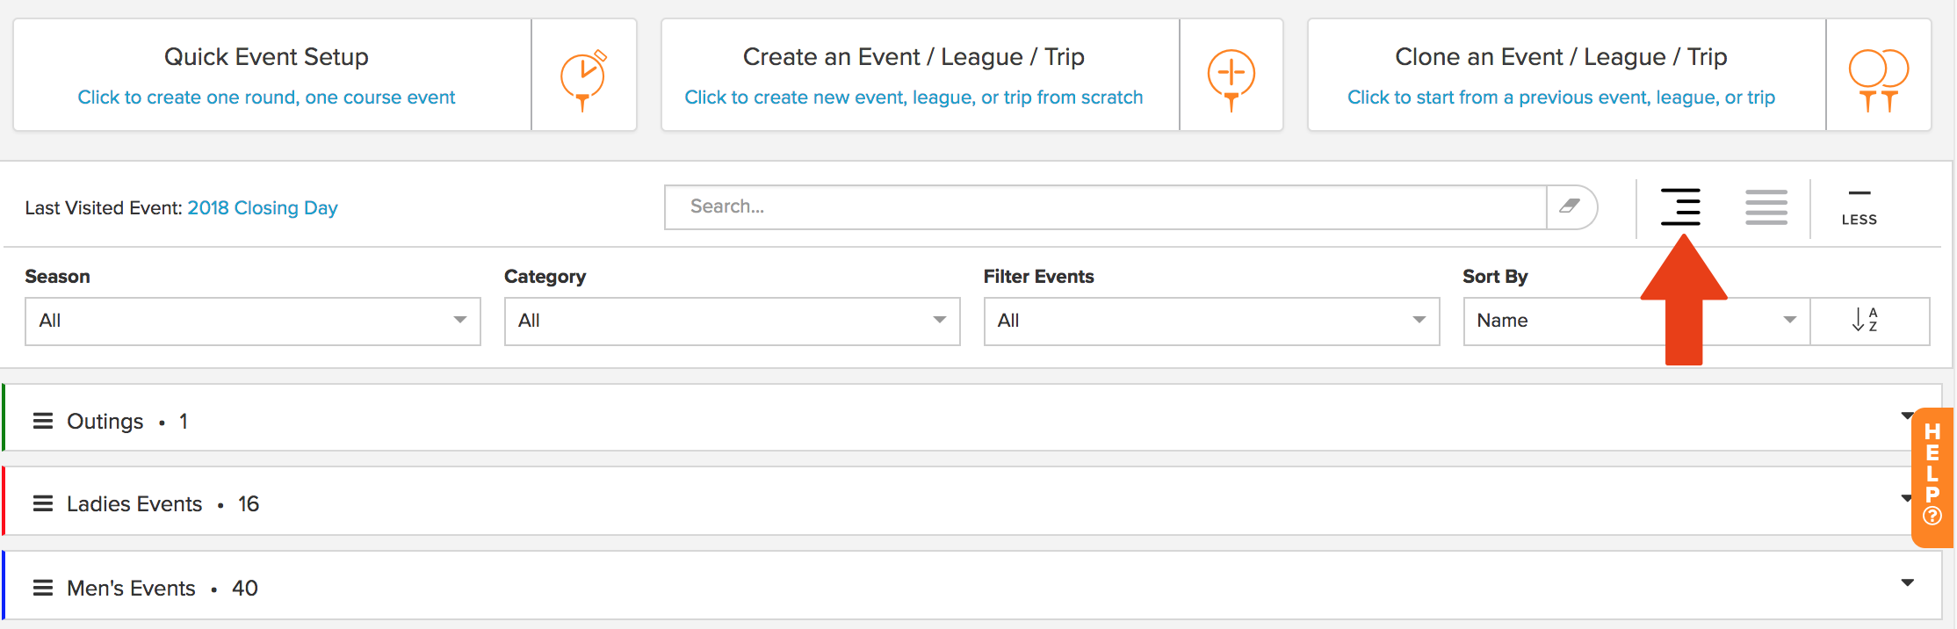This screenshot has width=1957, height=629.
Task: Toggle A-Z sort direction
Action: [1867, 320]
